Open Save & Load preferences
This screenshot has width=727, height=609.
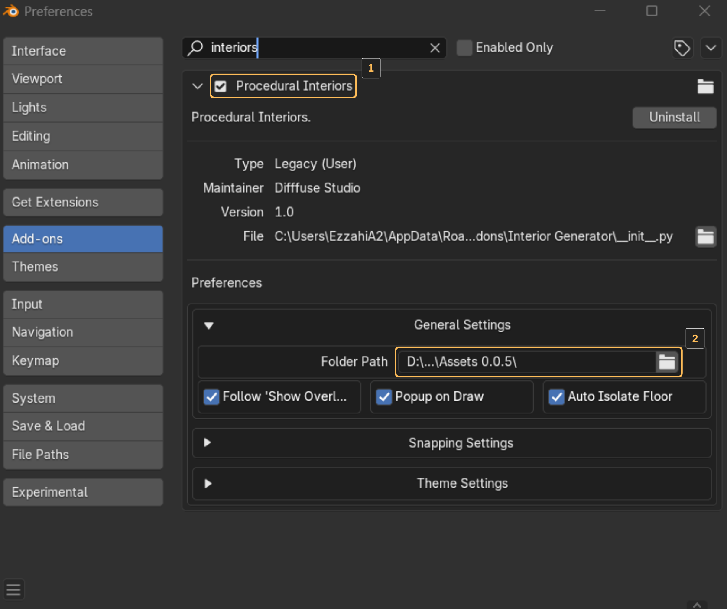click(x=83, y=426)
